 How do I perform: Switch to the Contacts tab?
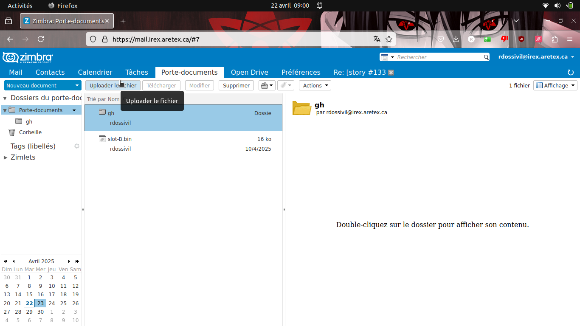[x=50, y=73]
